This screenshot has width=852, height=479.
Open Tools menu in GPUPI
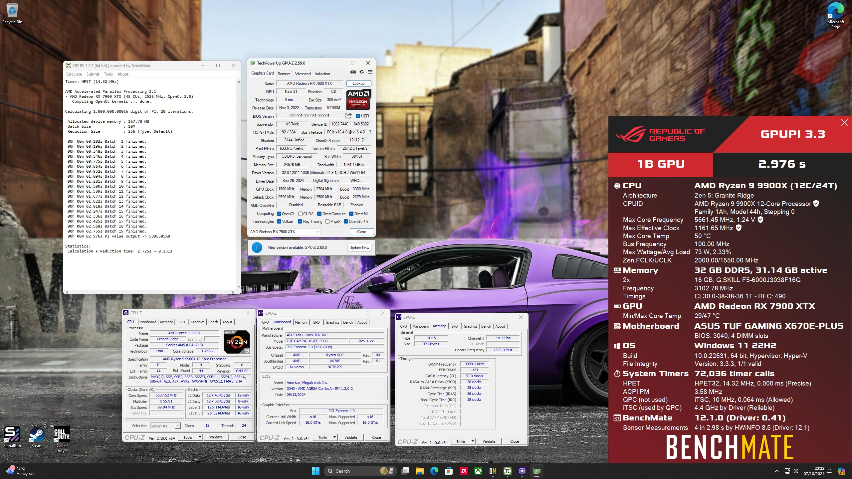point(108,74)
